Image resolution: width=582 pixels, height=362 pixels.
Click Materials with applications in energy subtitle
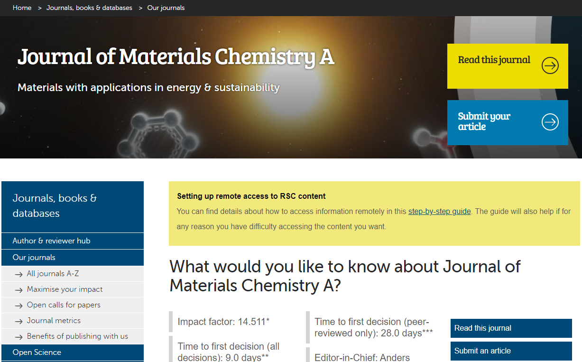pos(148,88)
